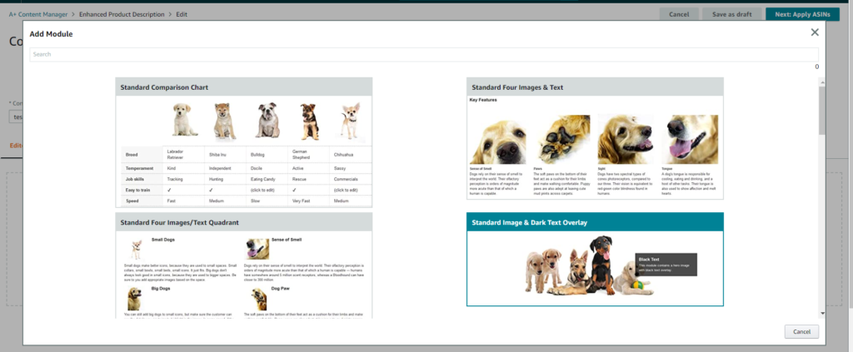
Task: Click the Cancel button in the dialog footer
Action: pos(801,331)
